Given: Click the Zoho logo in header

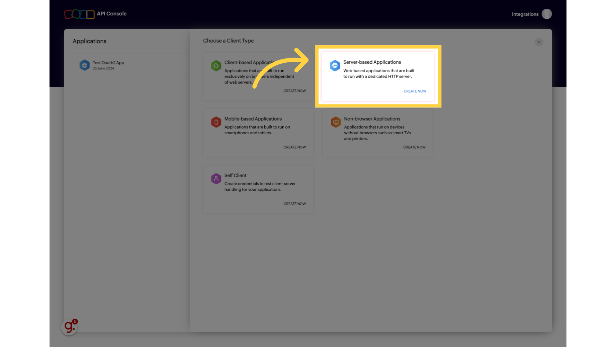Looking at the screenshot, I should [x=79, y=14].
